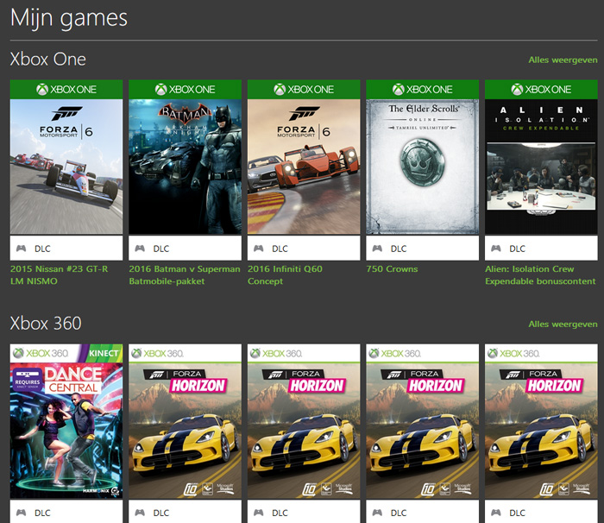The image size is (604, 523).
Task: Click the controller icon under the 750 Crowns tile
Action: (x=377, y=249)
